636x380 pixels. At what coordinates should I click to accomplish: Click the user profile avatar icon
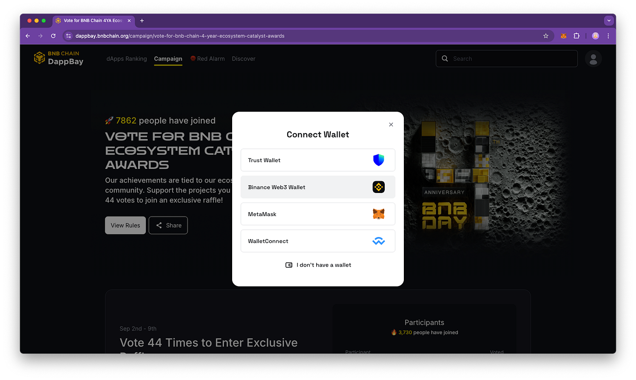(593, 59)
